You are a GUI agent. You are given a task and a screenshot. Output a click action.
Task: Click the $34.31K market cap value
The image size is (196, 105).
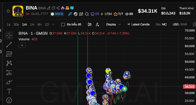point(148,11)
